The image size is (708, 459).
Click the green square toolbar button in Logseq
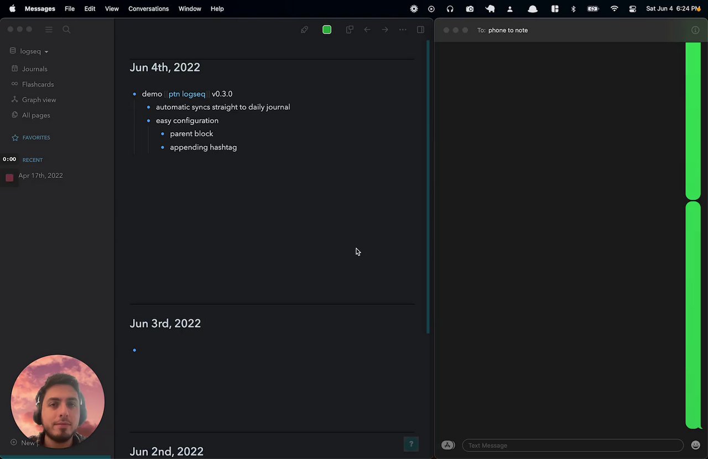coord(327,30)
